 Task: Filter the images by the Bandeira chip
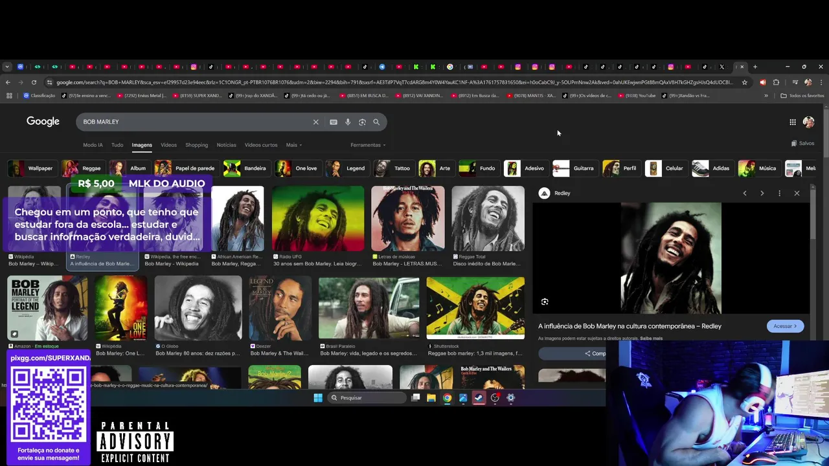[246, 168]
